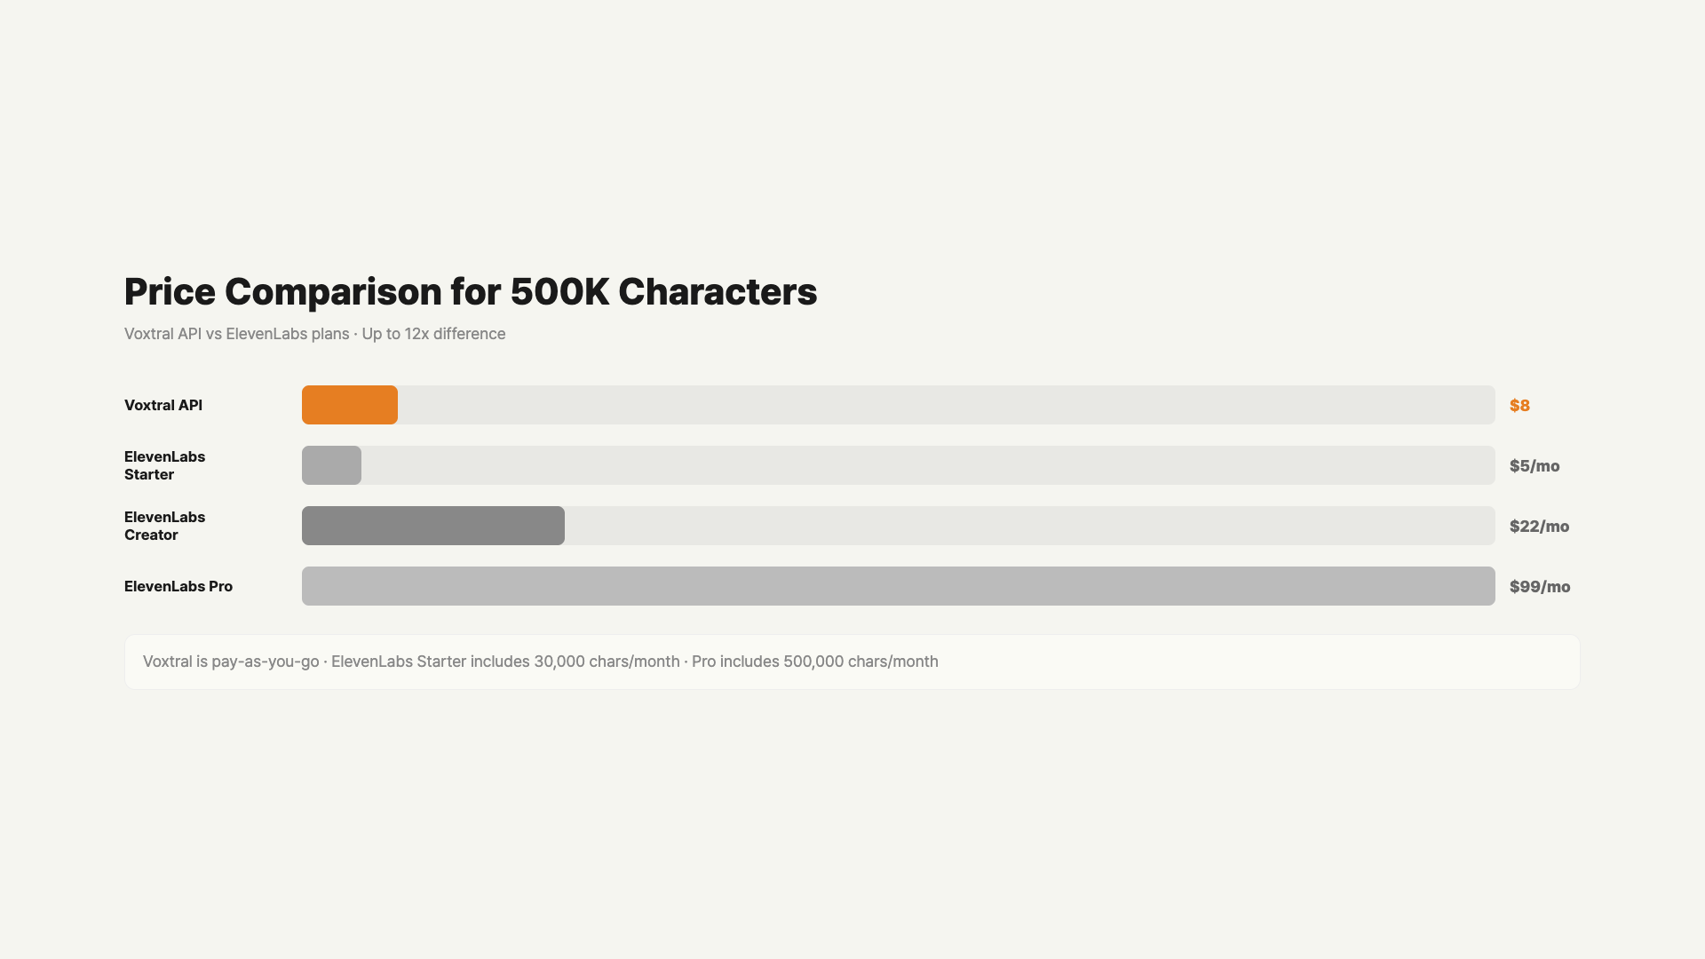1705x959 pixels.
Task: Click the empty track right of Voxtral bar
Action: tap(946, 405)
